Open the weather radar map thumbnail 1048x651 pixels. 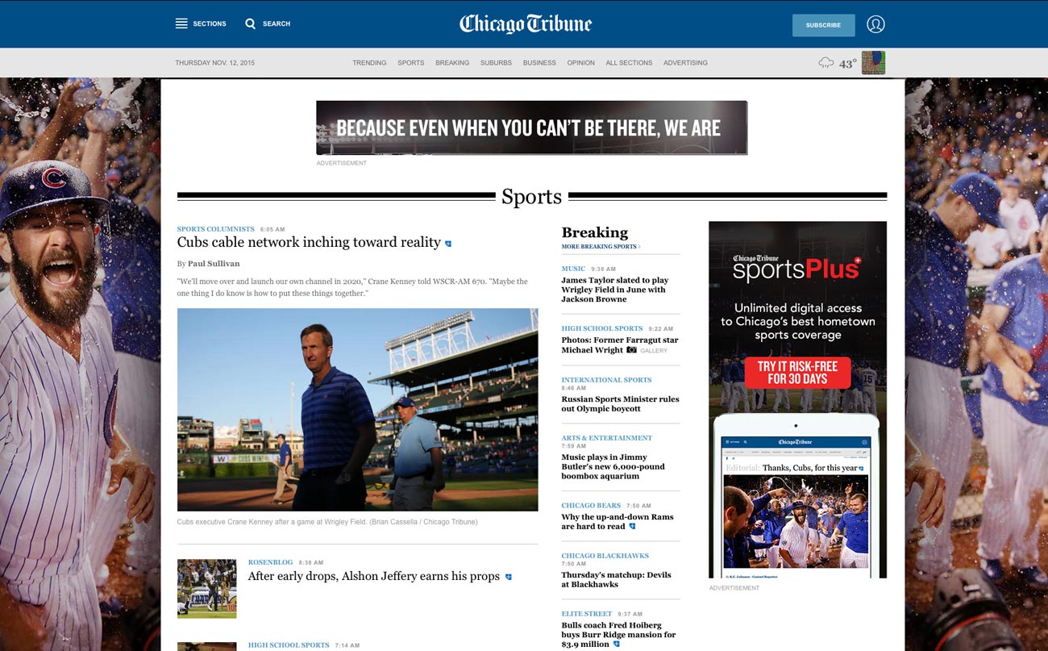pos(873,63)
